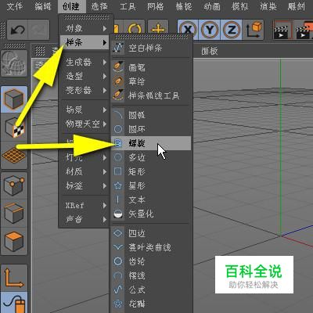Expand the 标签 submenu

click(x=85, y=185)
